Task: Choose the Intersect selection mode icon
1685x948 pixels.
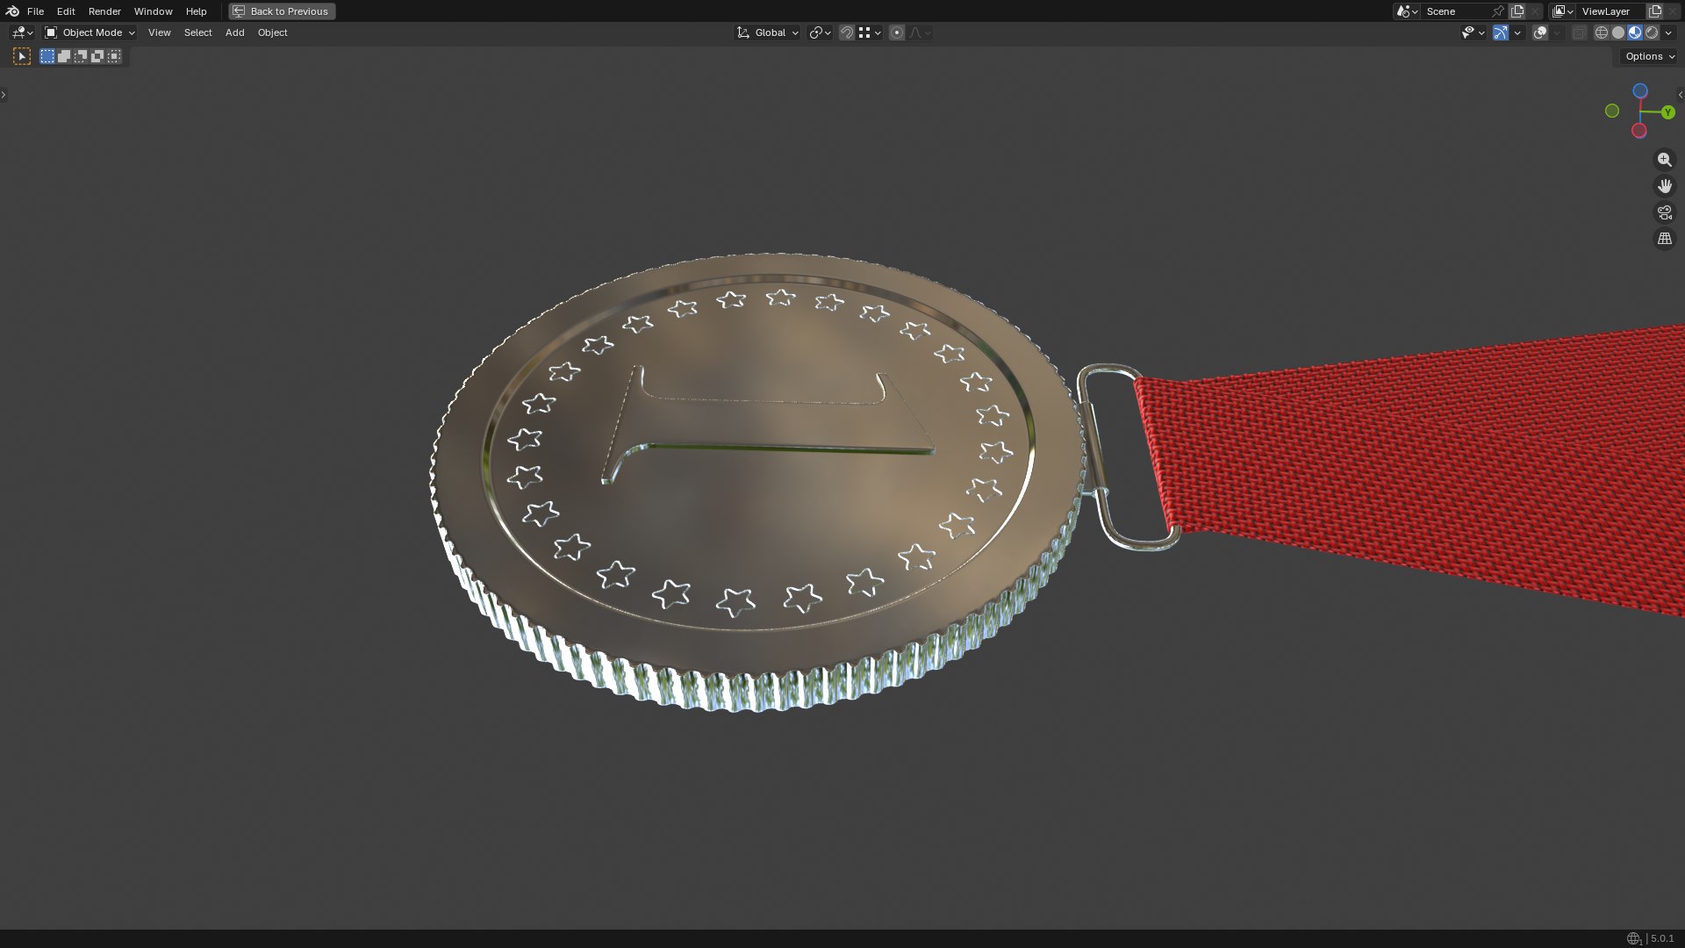Action: click(x=114, y=56)
